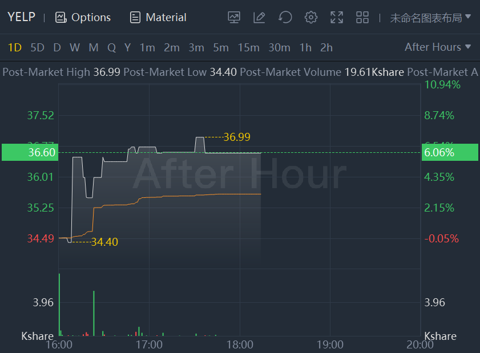Switch to weekly W tab
Screen dimensions: 480x353
(x=75, y=47)
